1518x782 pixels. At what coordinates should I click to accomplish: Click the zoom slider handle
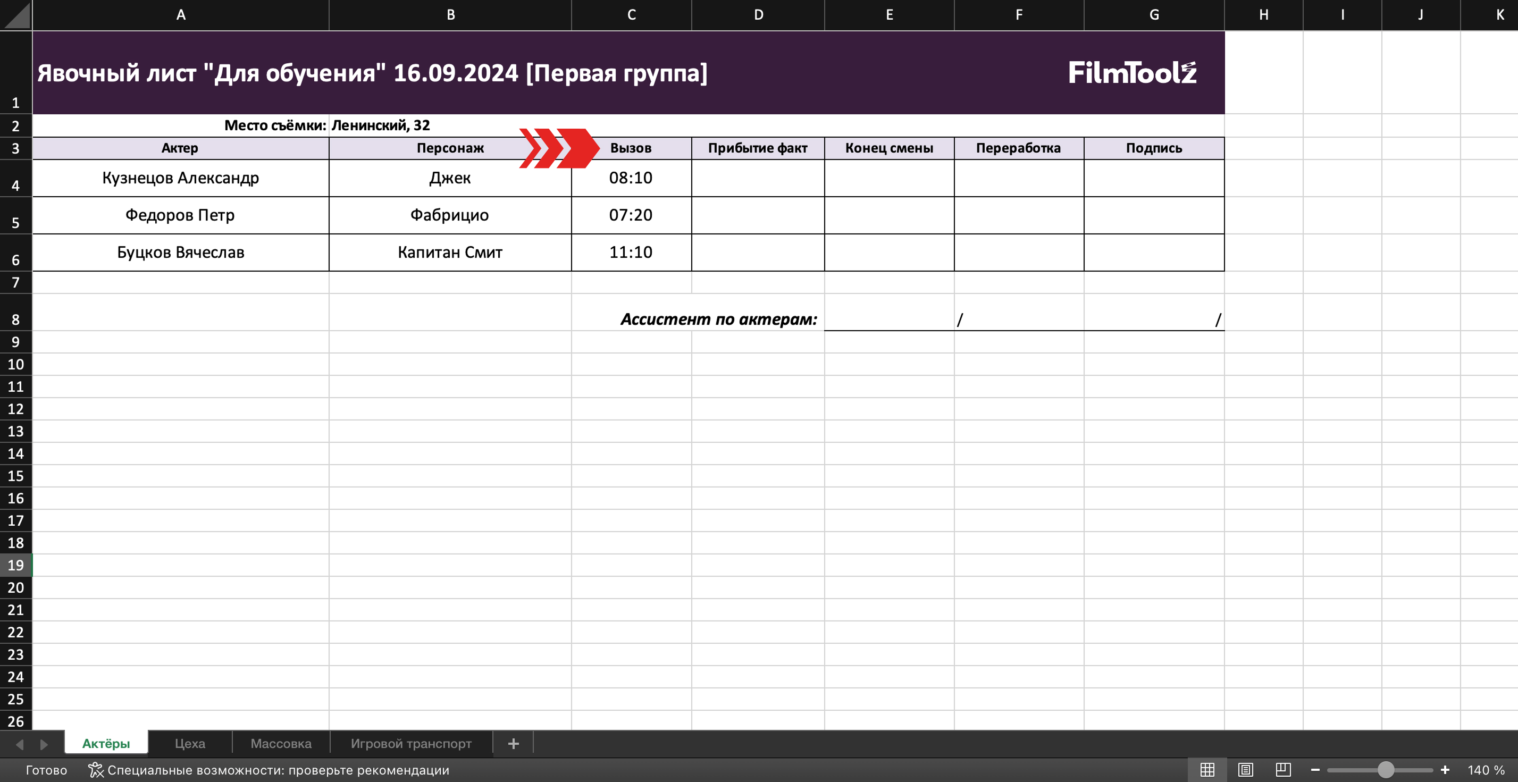[x=1386, y=770]
